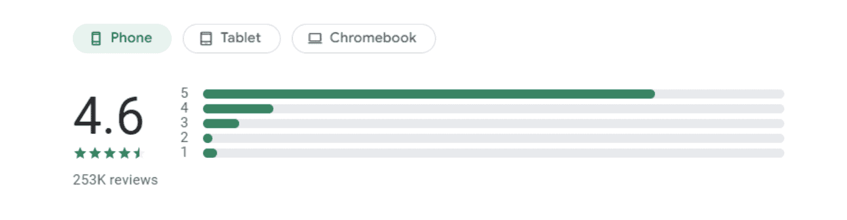Click the number 5 rating label

pyautogui.click(x=185, y=93)
